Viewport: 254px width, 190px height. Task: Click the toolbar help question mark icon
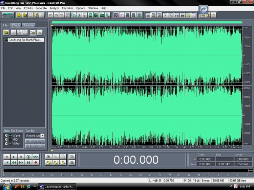[214, 15]
